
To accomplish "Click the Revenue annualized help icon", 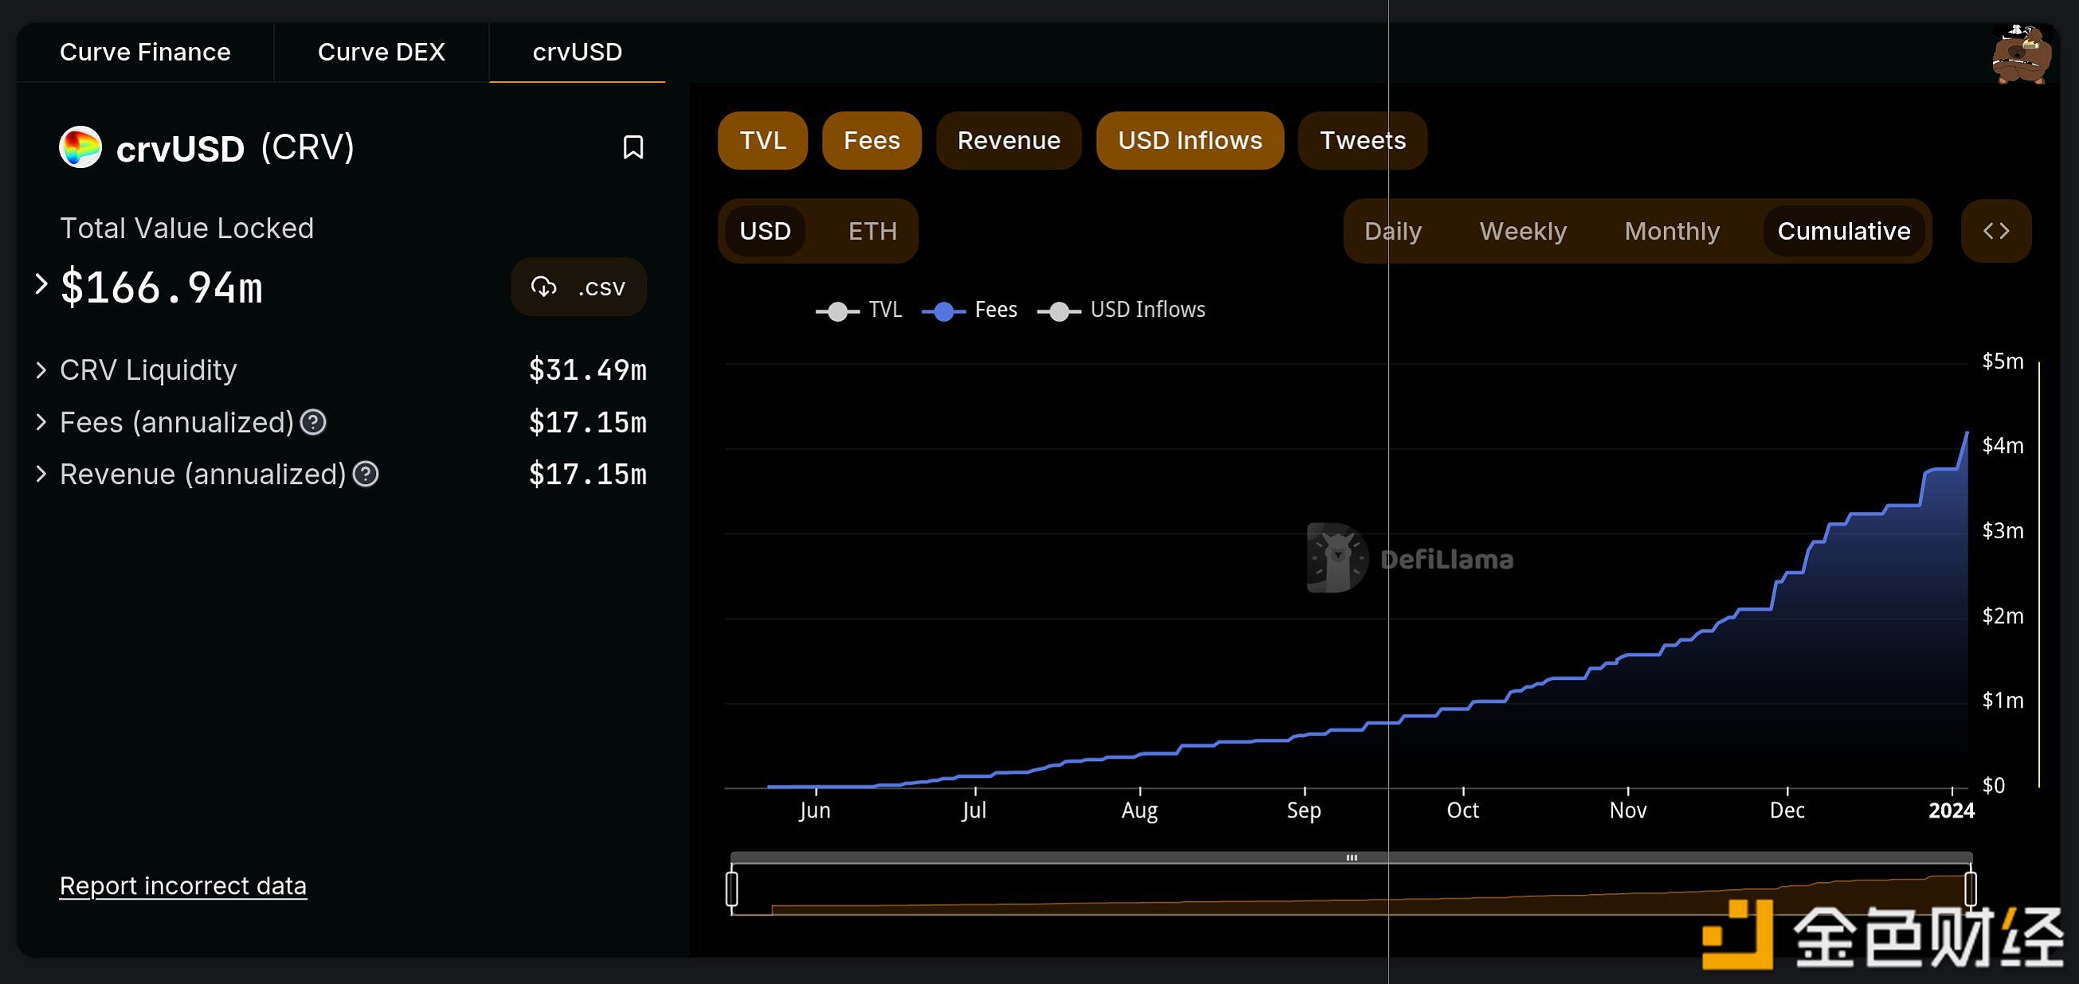I will (366, 474).
